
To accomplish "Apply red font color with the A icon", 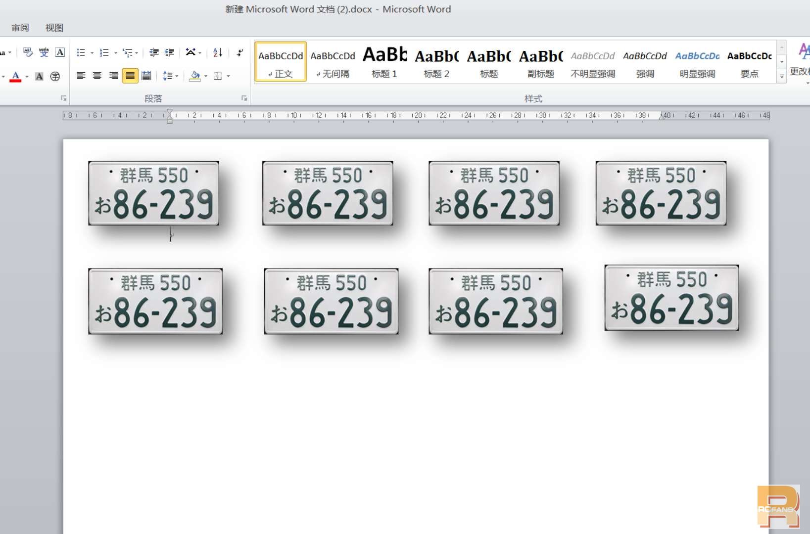I will 15,76.
